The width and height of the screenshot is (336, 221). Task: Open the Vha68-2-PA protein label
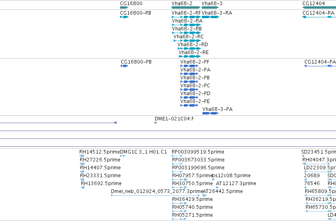click(195, 70)
